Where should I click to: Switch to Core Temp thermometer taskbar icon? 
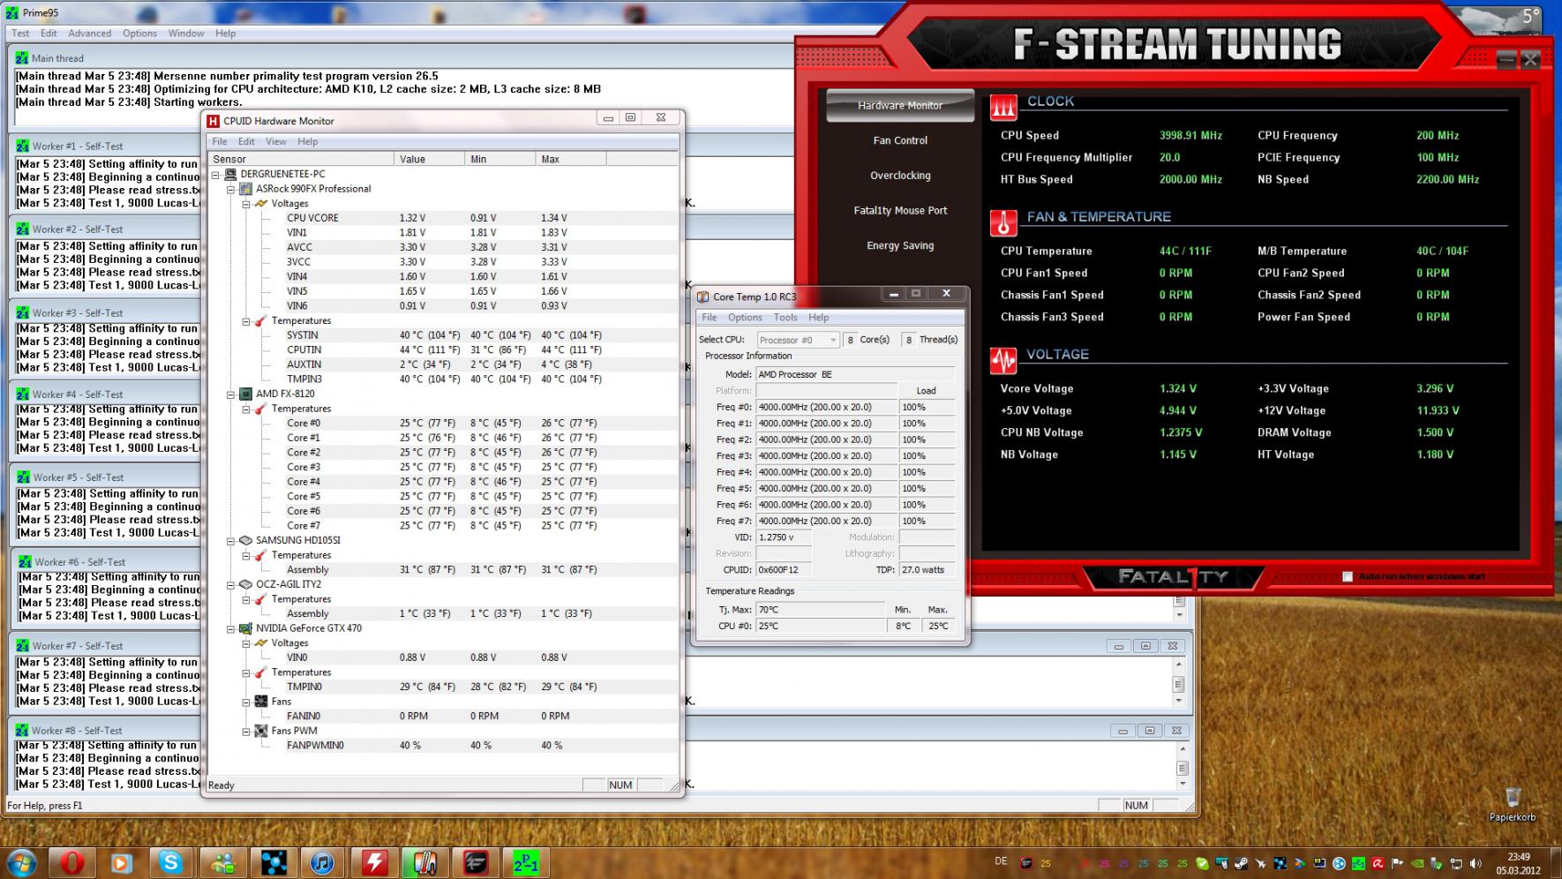pyautogui.click(x=424, y=861)
